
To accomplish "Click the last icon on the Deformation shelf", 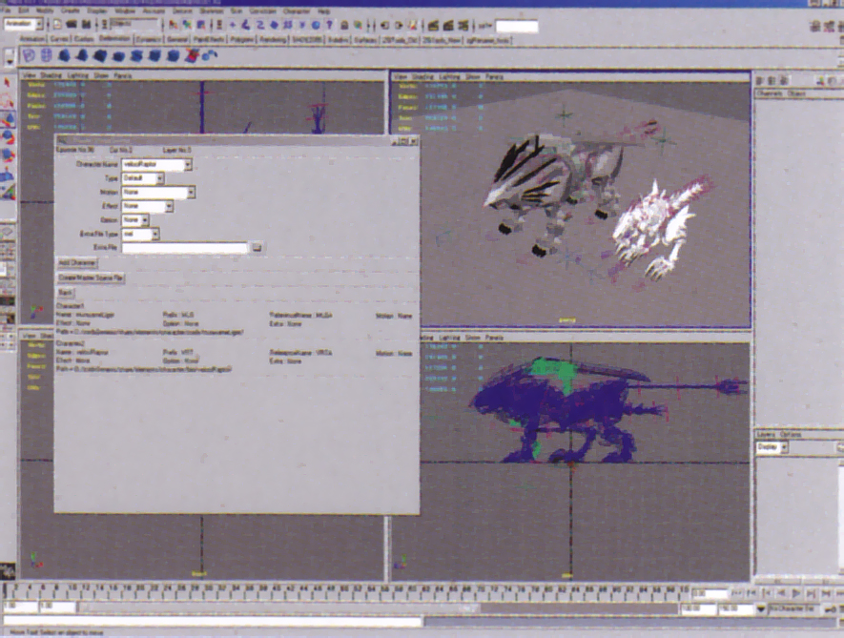I will (211, 55).
